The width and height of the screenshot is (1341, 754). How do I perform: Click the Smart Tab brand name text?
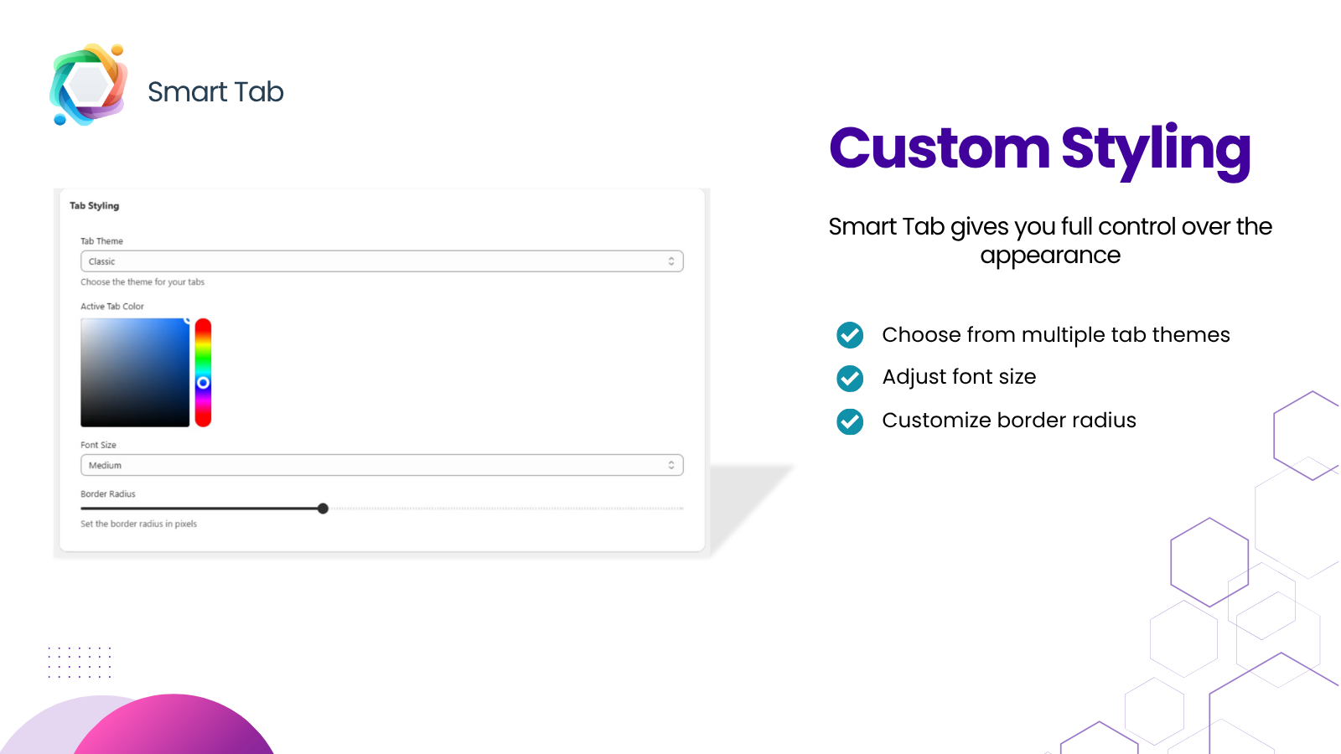[x=216, y=91]
